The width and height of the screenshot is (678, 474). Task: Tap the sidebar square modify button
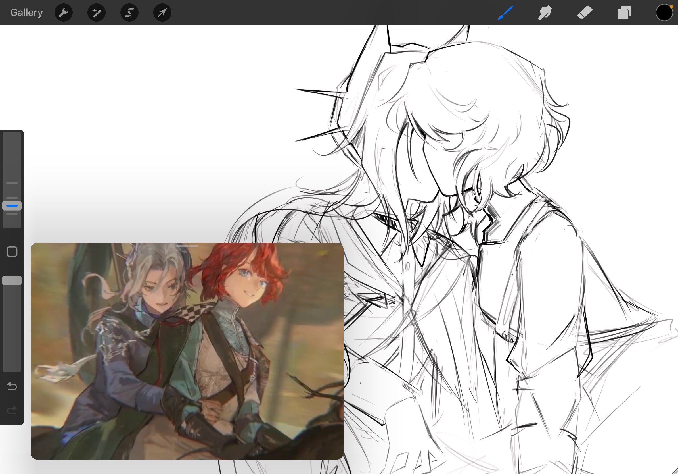tap(12, 252)
